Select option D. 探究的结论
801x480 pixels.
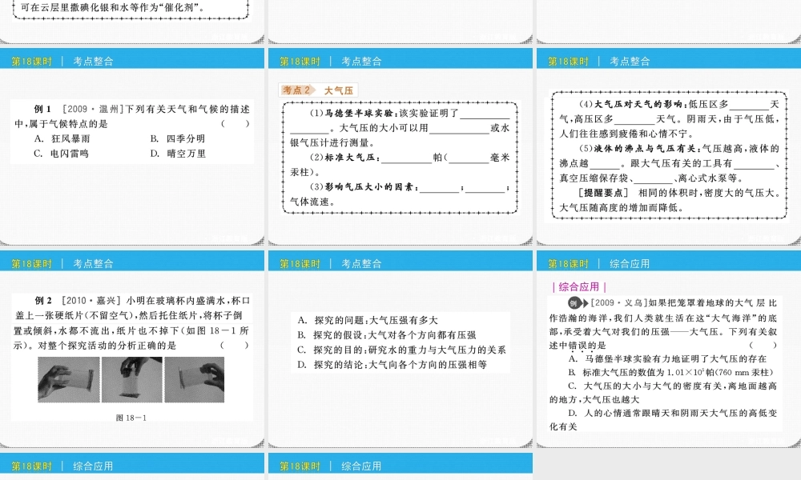[392, 365]
